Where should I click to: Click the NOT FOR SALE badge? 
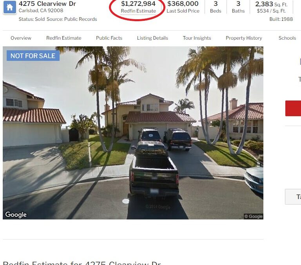click(33, 56)
